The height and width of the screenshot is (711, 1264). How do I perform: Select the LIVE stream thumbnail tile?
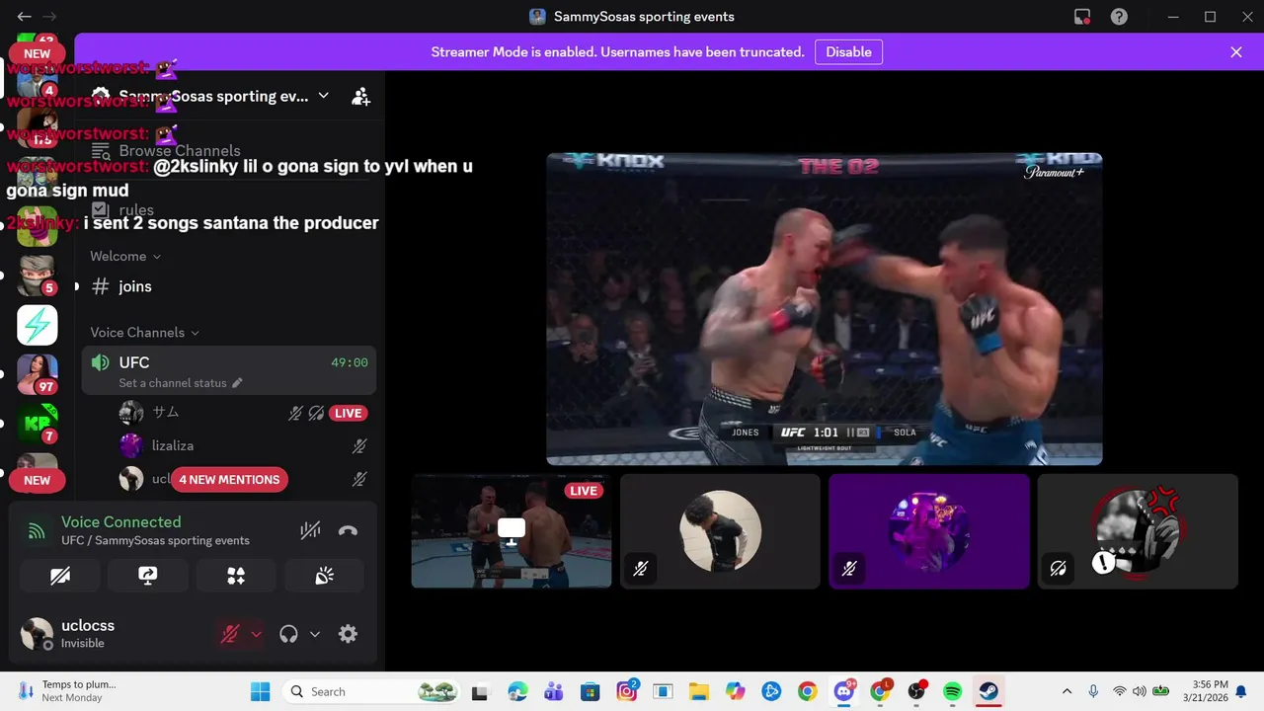click(512, 531)
